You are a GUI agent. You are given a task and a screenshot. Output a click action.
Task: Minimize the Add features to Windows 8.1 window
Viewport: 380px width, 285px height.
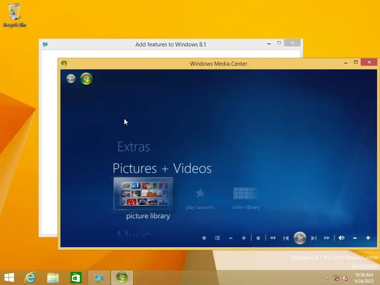point(269,43)
